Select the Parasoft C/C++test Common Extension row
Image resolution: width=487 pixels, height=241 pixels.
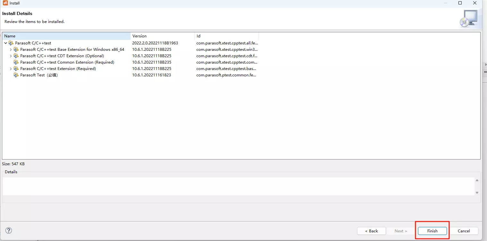(67, 62)
